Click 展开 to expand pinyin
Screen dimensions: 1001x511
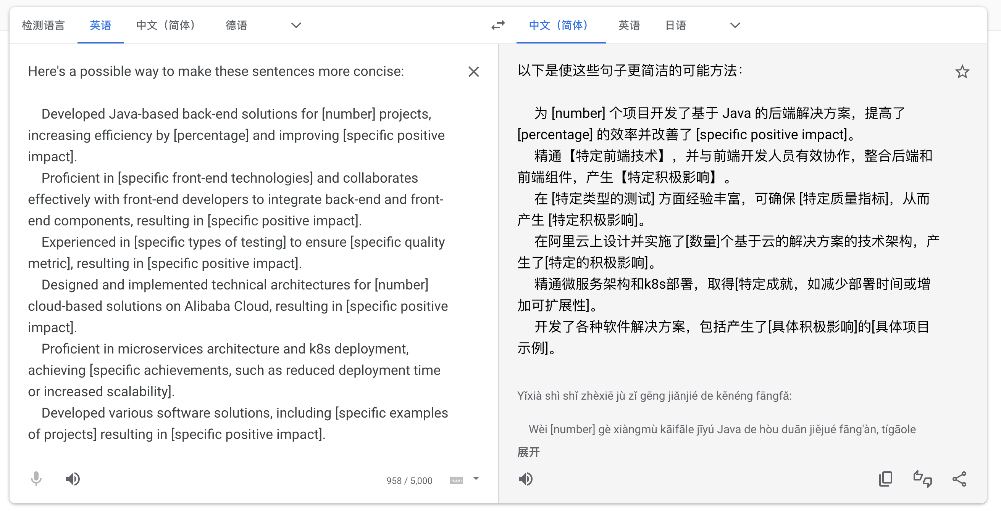[528, 452]
